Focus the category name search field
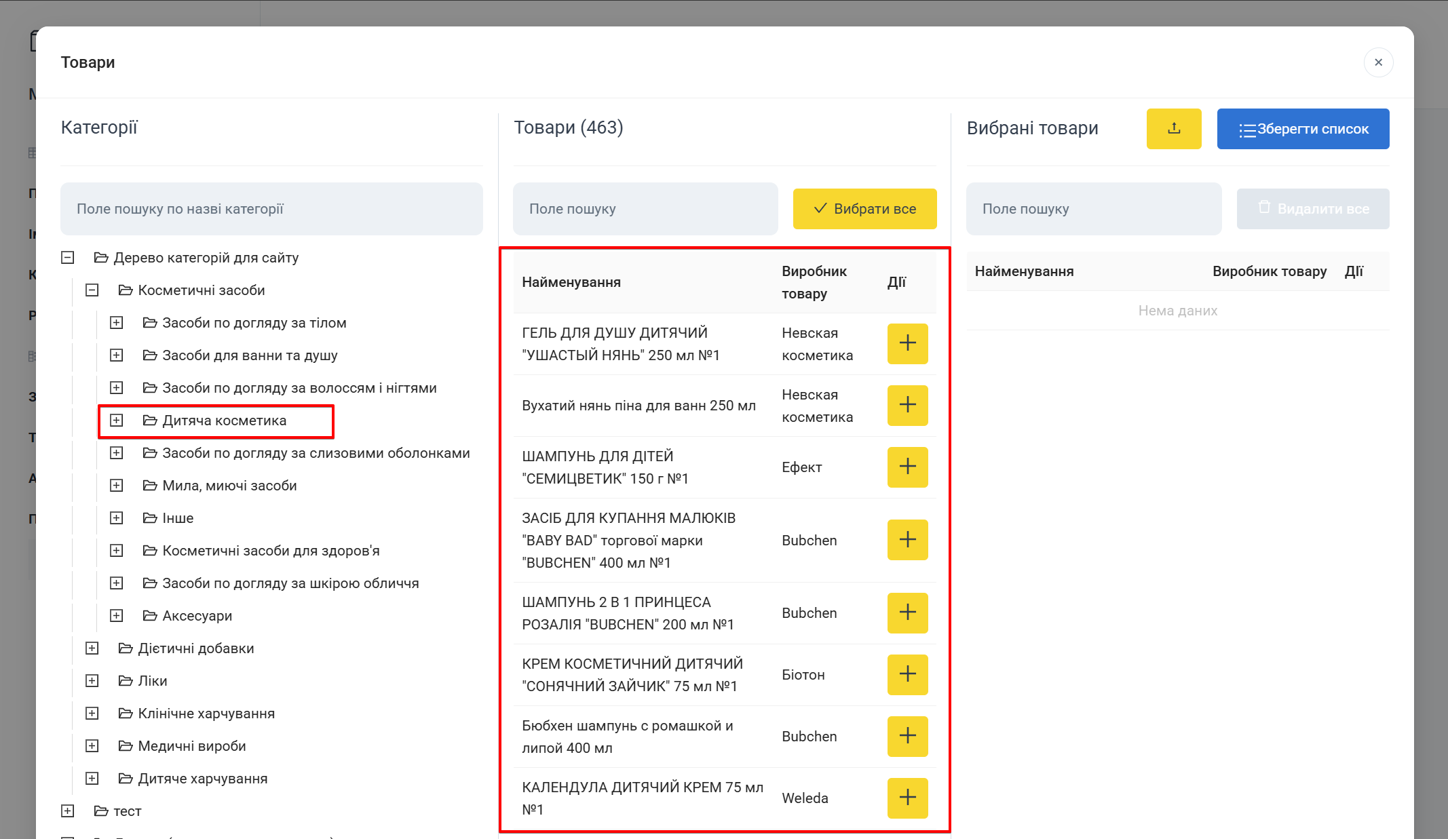The image size is (1448, 839). coord(271,209)
